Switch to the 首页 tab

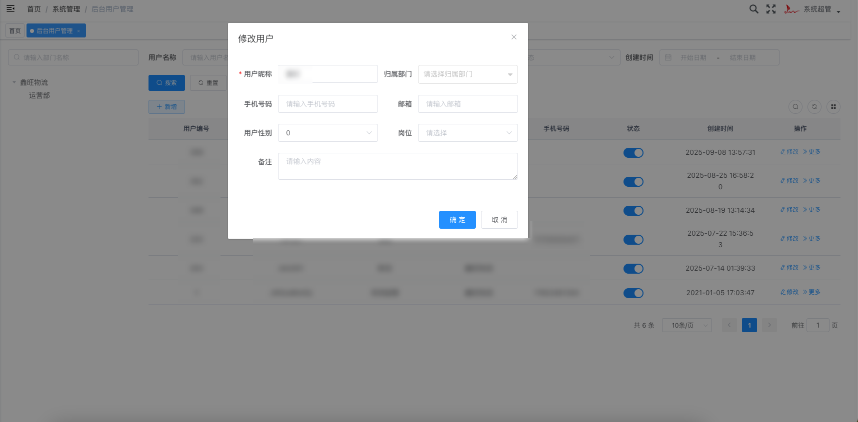(15, 30)
